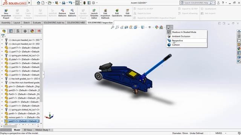Click the Undo arrow icon

[70, 3]
